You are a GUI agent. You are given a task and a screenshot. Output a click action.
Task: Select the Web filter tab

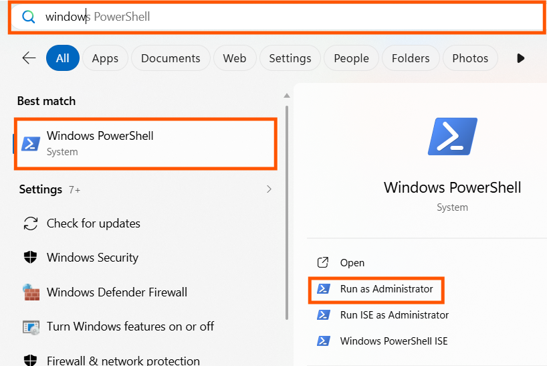coord(235,58)
